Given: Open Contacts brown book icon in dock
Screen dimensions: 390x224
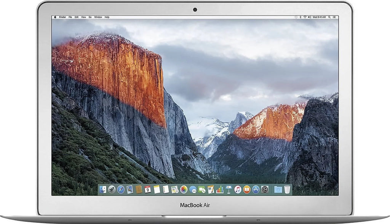Looking at the screenshot, I should pos(139,190).
